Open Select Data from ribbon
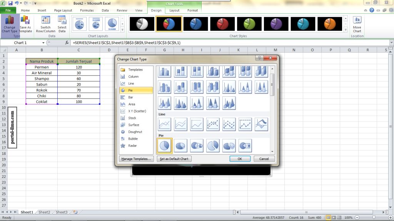Screen dimensions: 394x221 coord(62,24)
